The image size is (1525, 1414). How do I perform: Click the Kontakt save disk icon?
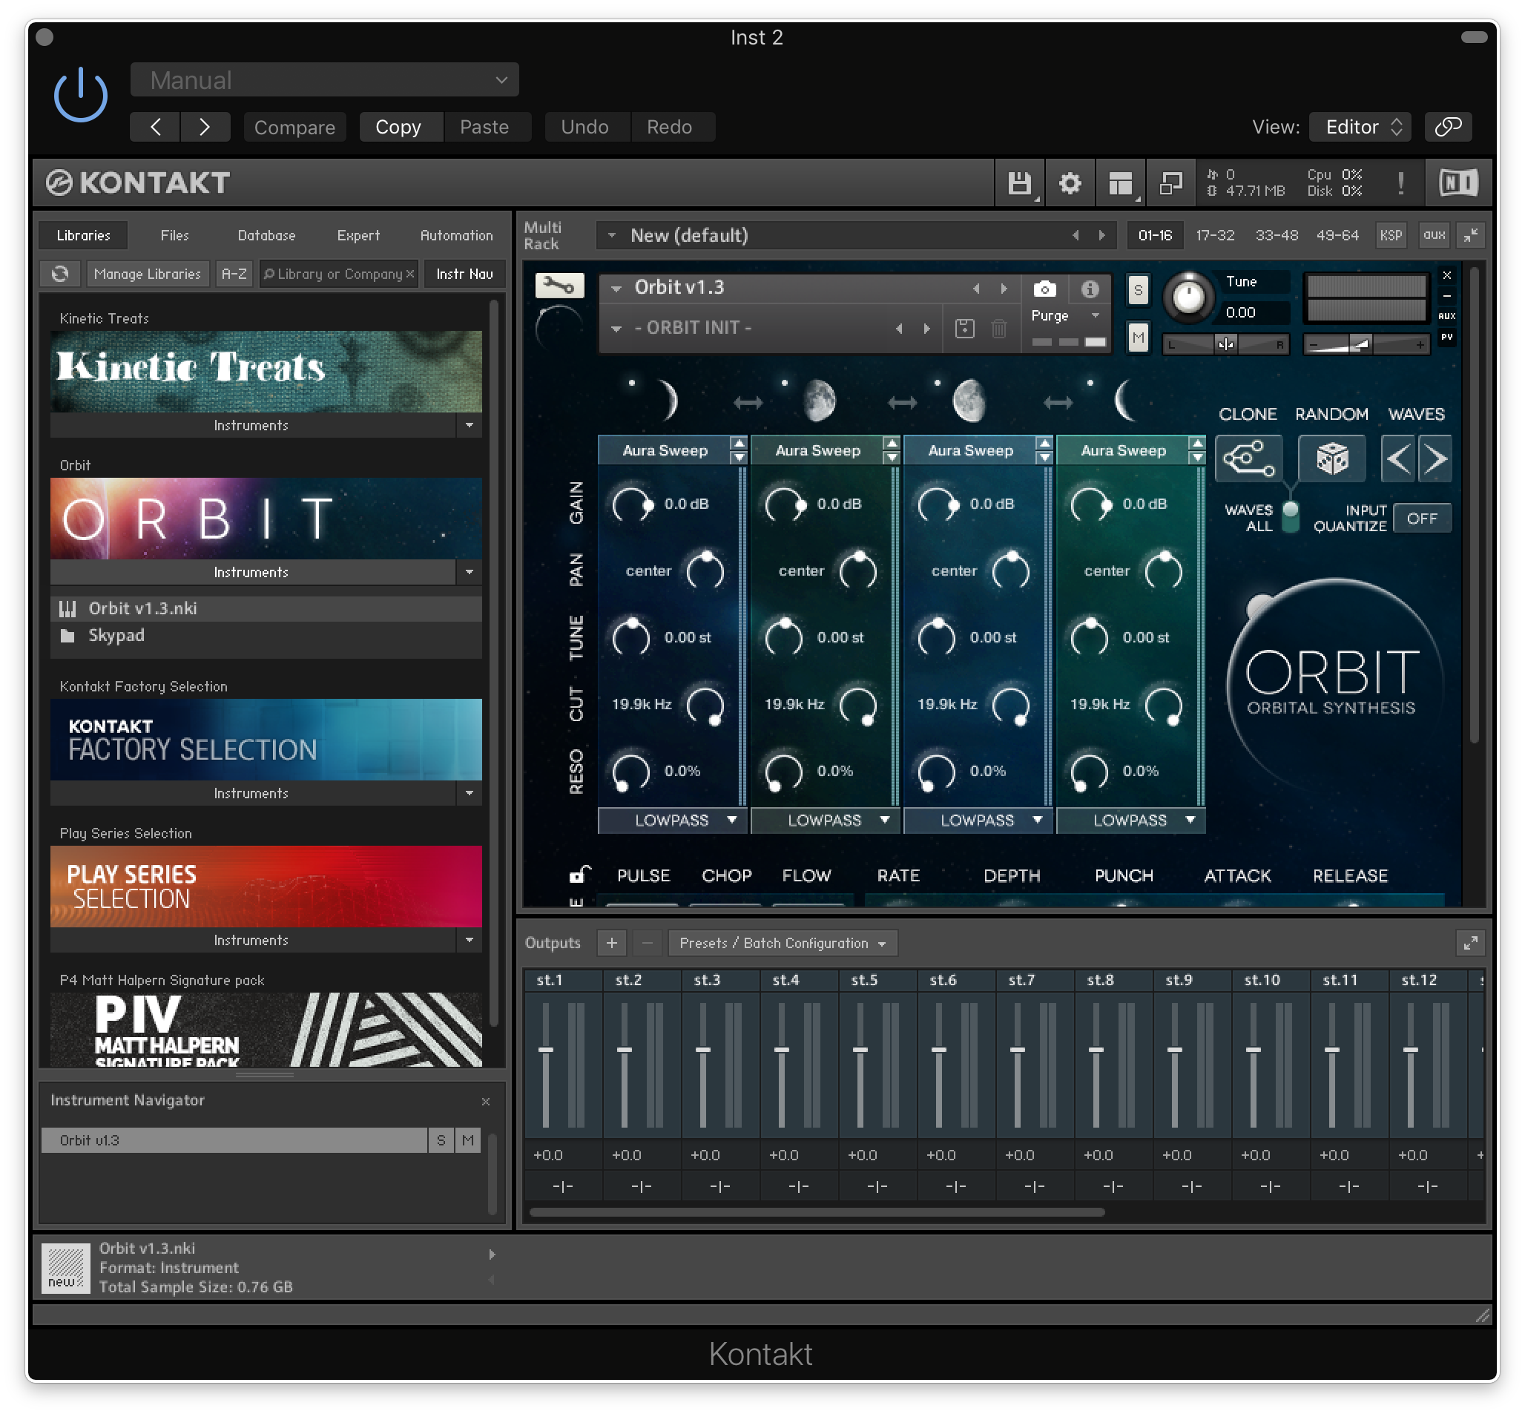(1018, 184)
